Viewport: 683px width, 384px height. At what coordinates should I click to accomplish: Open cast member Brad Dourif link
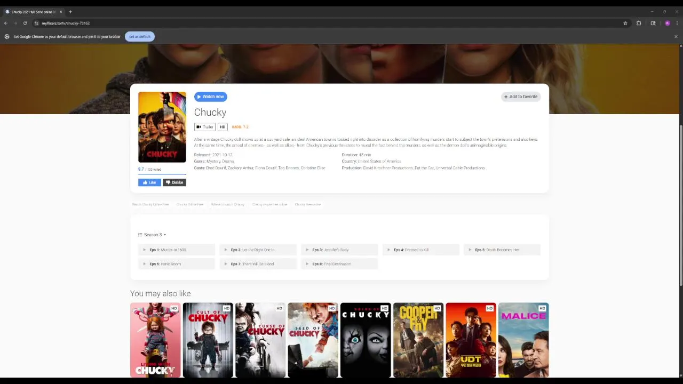[216, 168]
